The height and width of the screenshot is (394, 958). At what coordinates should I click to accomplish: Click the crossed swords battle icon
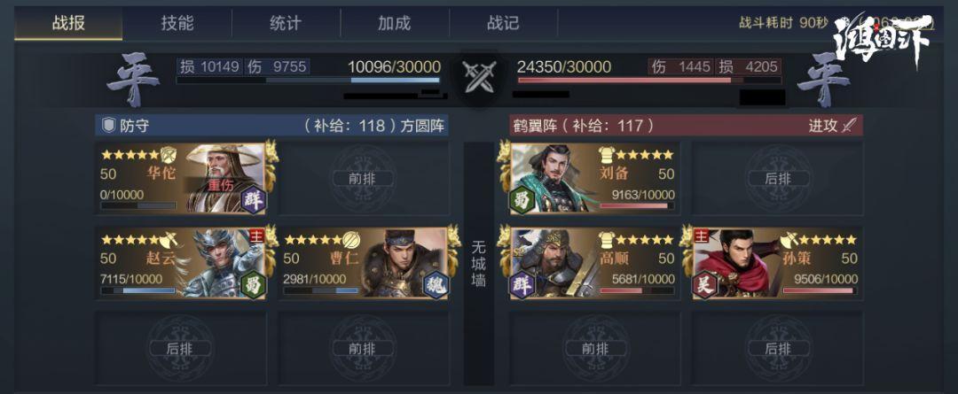click(477, 77)
